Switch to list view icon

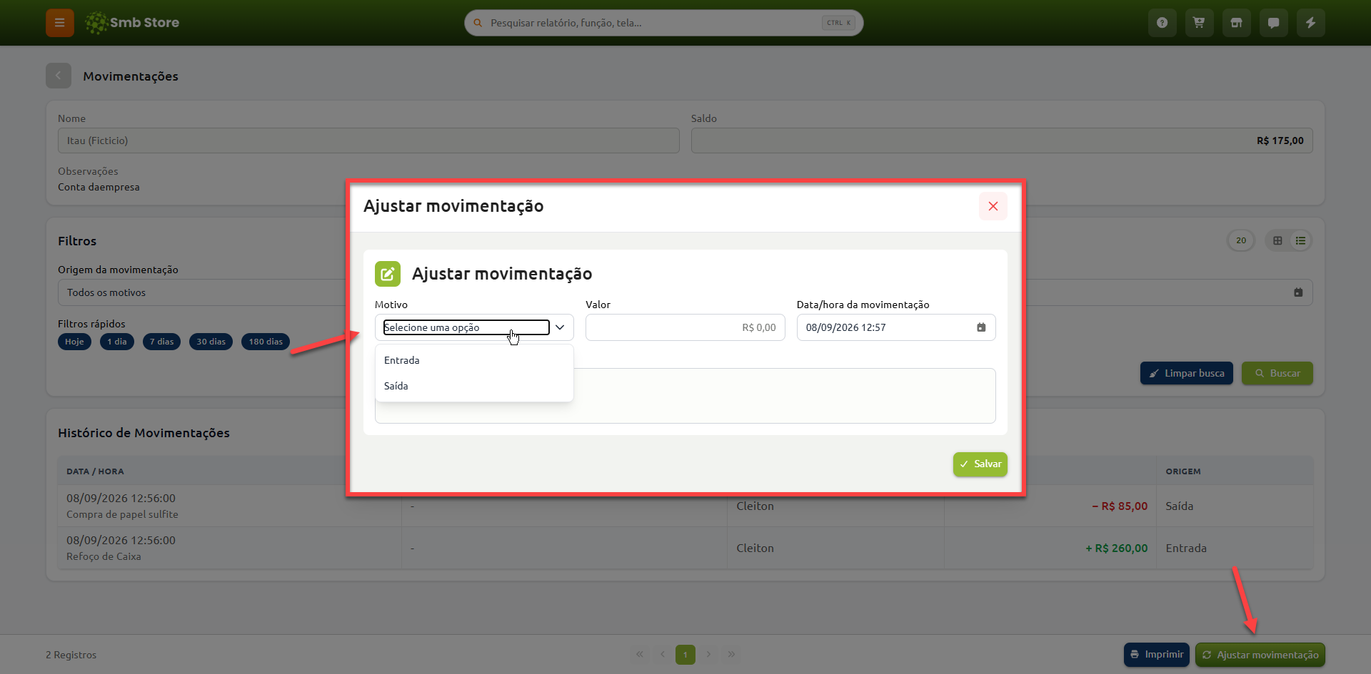pos(1301,240)
